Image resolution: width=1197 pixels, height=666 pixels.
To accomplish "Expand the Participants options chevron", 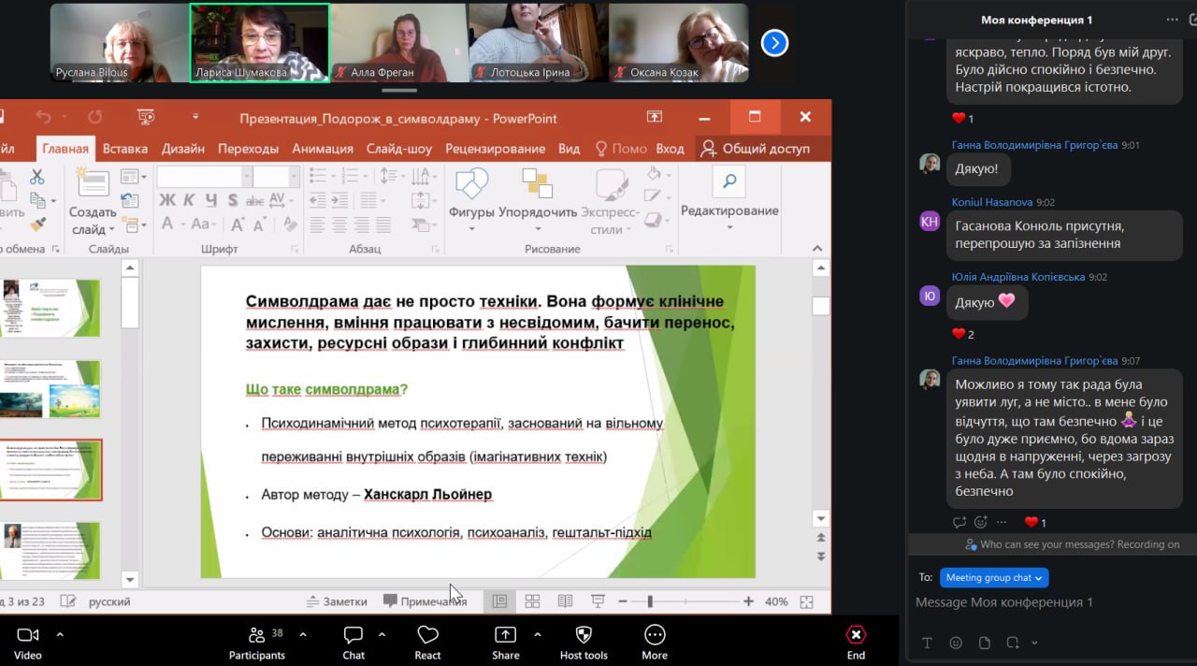I will [303, 634].
